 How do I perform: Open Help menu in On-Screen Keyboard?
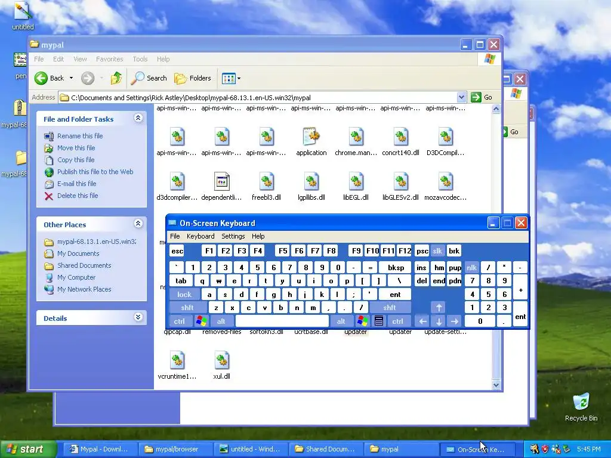click(x=258, y=236)
